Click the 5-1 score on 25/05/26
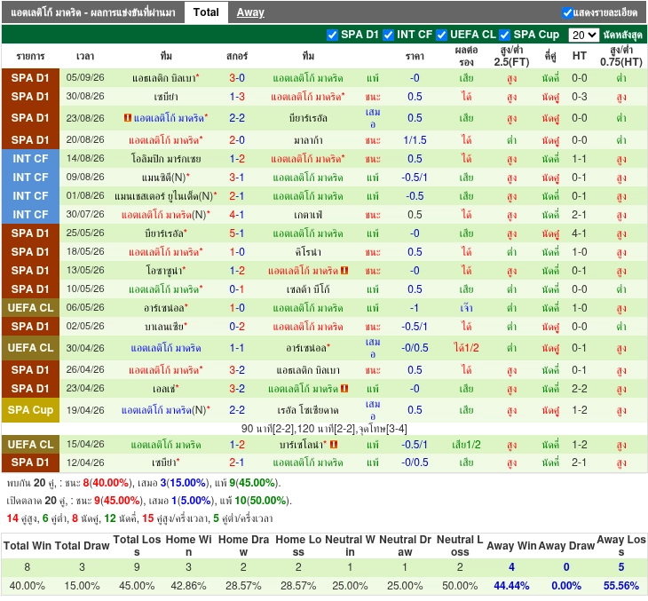Image resolution: width=648 pixels, height=601 pixels. tap(237, 233)
